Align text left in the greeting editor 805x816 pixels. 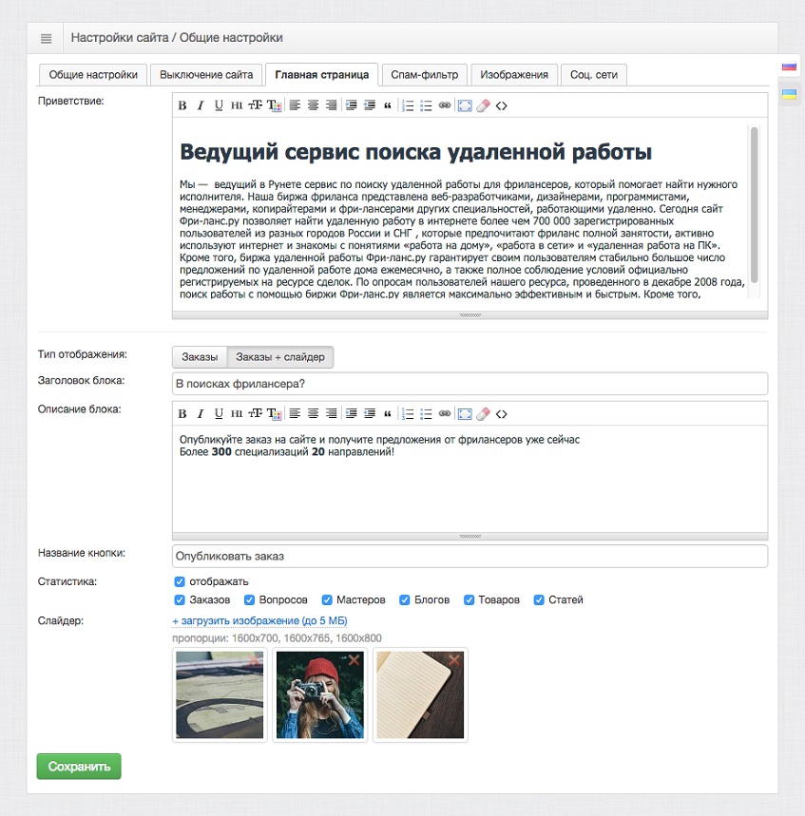pyautogui.click(x=295, y=105)
